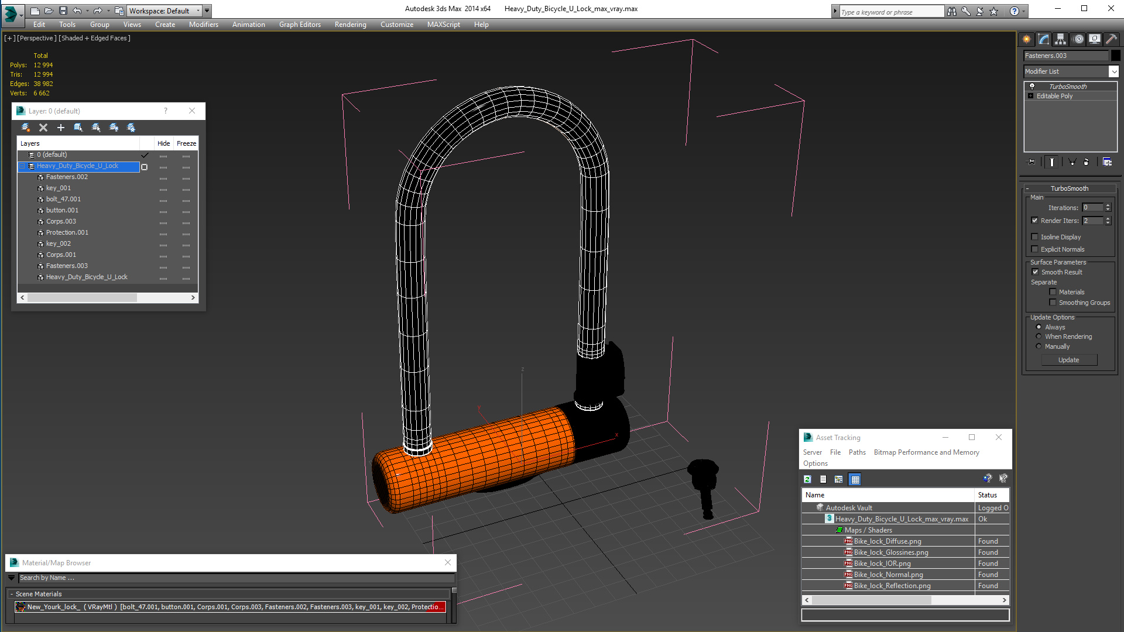The width and height of the screenshot is (1124, 632).
Task: Click the save file icon
Action: point(63,11)
